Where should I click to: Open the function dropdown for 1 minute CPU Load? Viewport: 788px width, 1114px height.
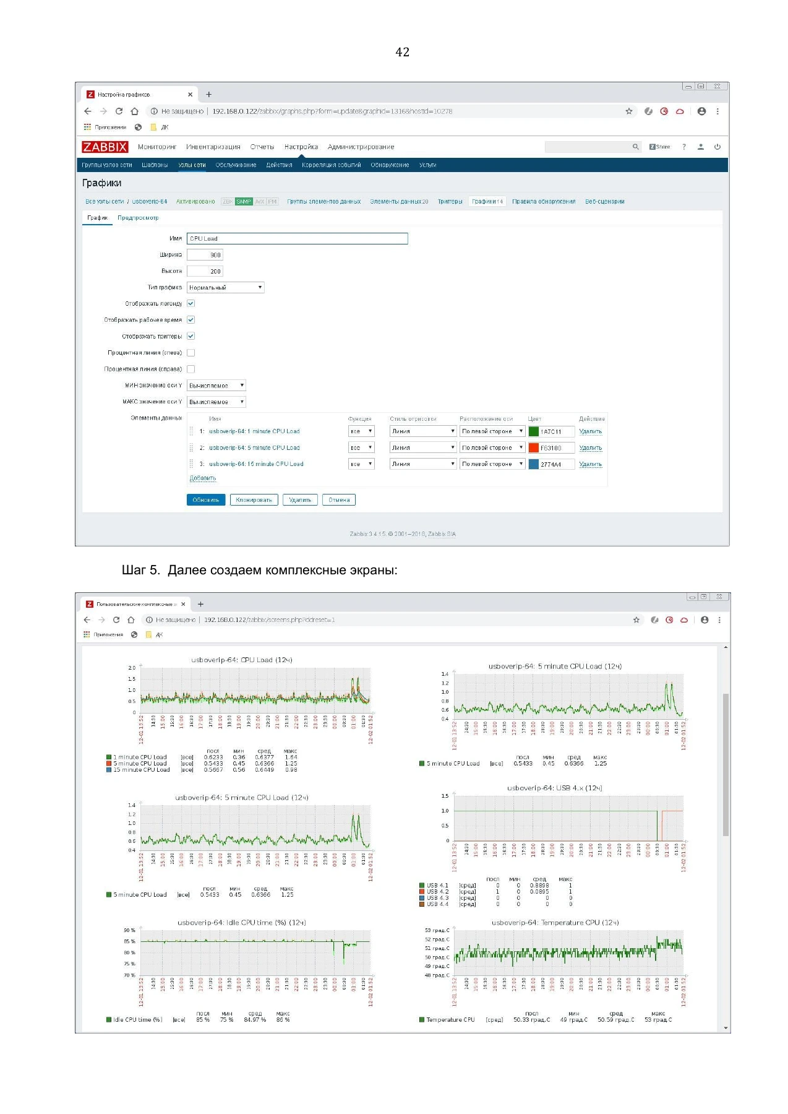pos(361,431)
